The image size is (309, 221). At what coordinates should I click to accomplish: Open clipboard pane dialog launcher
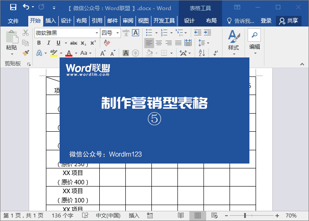pos(29,64)
